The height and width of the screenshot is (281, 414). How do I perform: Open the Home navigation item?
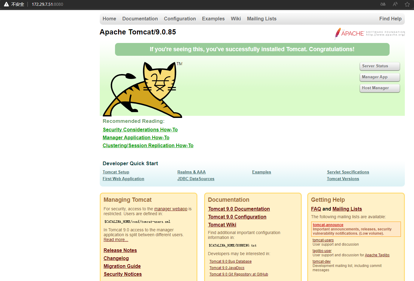109,19
